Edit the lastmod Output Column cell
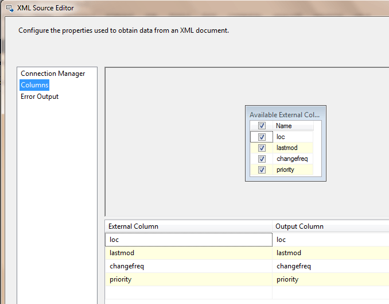 pos(330,253)
